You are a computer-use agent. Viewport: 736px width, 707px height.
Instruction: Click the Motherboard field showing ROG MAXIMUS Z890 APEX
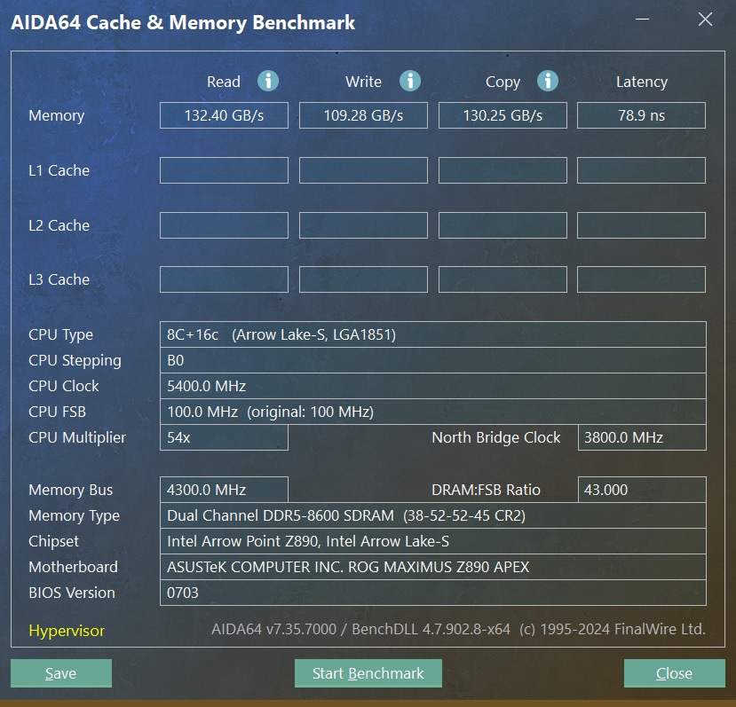pyautogui.click(x=432, y=567)
